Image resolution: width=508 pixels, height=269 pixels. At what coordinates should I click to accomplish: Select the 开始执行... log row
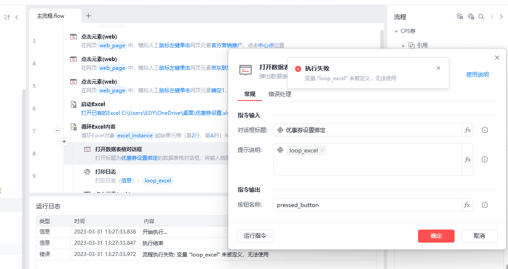[x=206, y=232]
